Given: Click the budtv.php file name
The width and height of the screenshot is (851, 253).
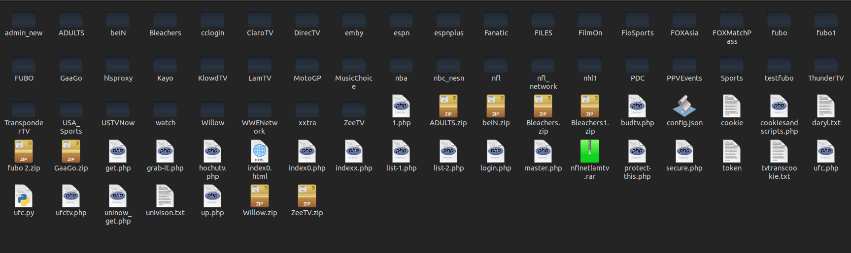Looking at the screenshot, I should pyautogui.click(x=637, y=123).
